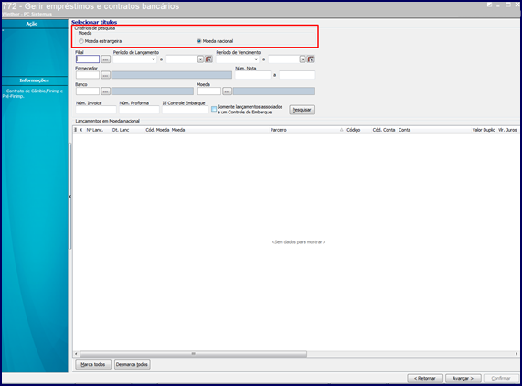
Task: Click the Retornar button
Action: click(425, 379)
